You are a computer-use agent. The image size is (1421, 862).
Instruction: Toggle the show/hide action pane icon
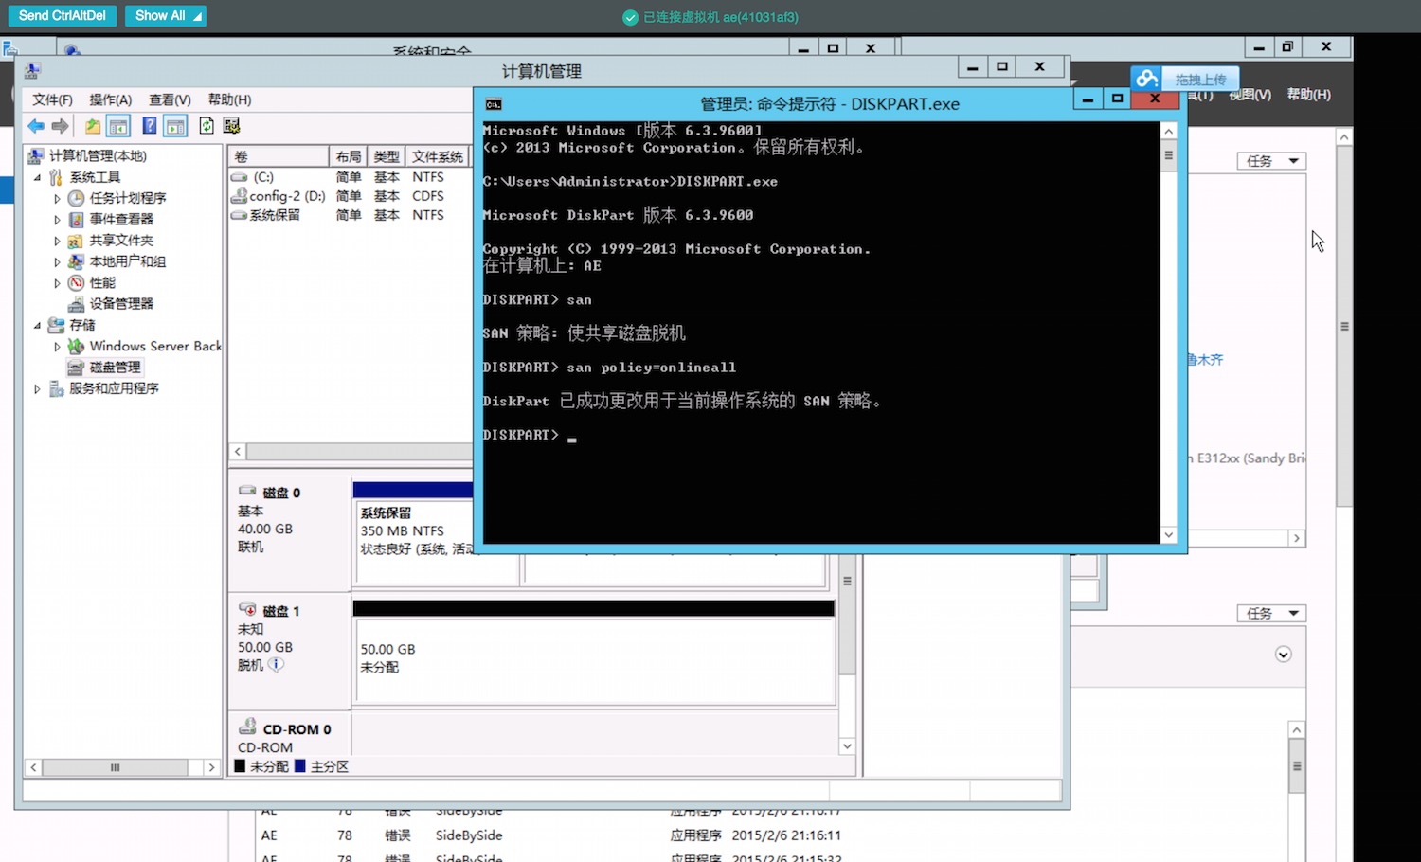coord(175,126)
